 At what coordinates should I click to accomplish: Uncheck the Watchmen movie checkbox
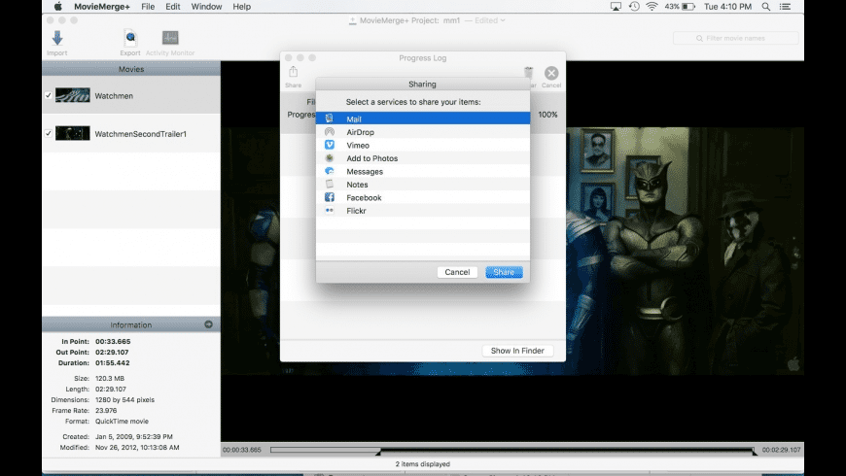pyautogui.click(x=49, y=95)
